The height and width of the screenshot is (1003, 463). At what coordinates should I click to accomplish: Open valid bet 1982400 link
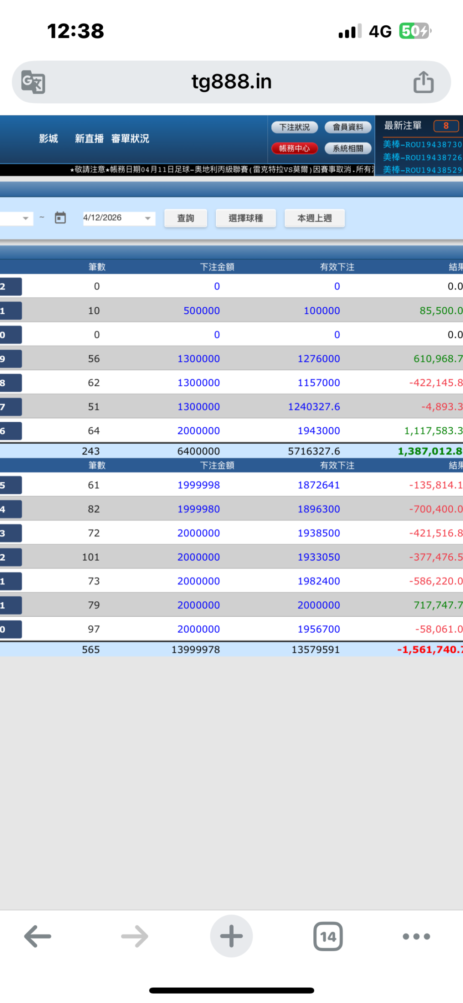tap(319, 581)
